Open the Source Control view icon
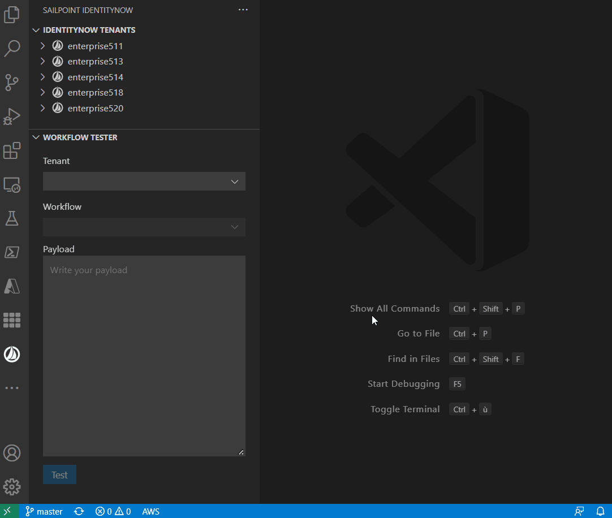This screenshot has height=518, width=612. (x=12, y=83)
